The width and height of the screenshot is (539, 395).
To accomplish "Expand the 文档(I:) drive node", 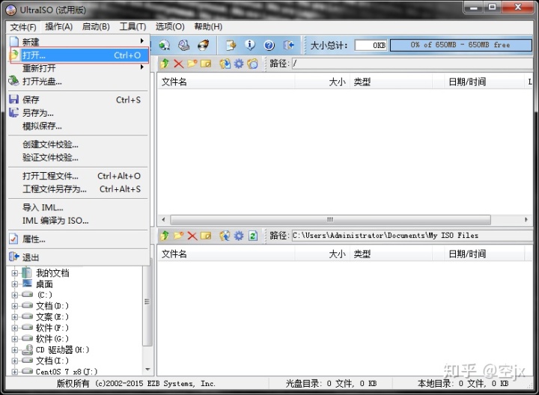I will coord(15,361).
